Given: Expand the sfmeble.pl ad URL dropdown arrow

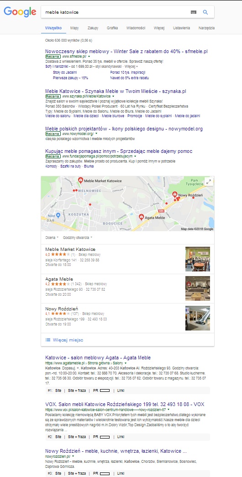Looking at the screenshot, I should (x=89, y=56).
